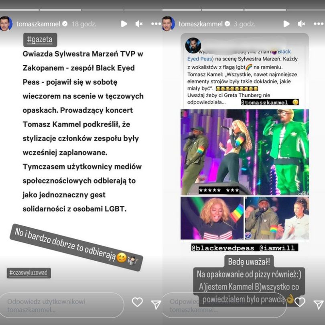325x325 pixels.
Task: Tap heart icon on right story
Action: tap(300, 302)
